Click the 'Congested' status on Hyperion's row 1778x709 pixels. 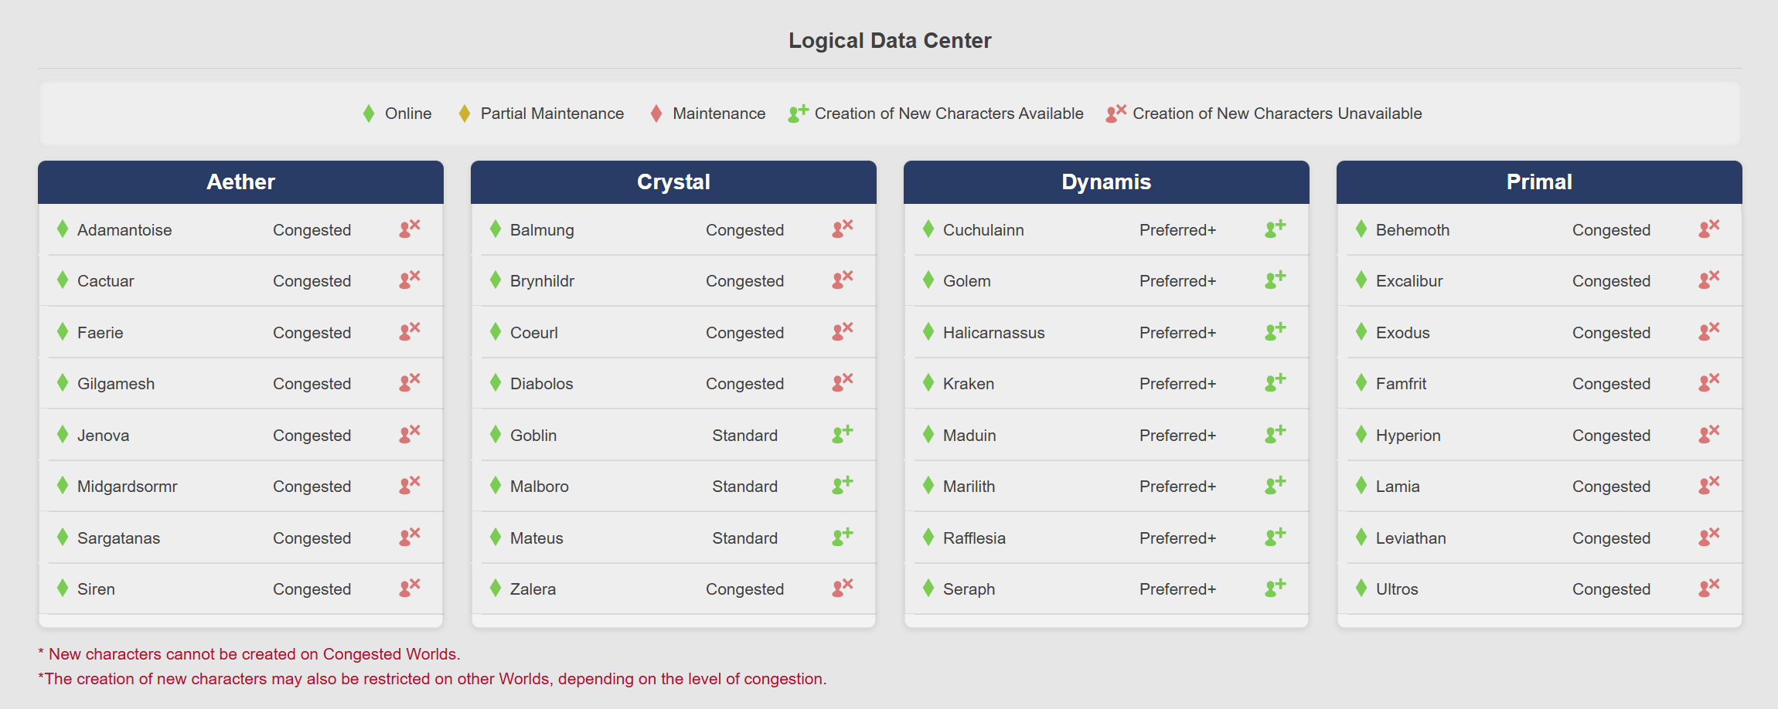click(x=1611, y=436)
